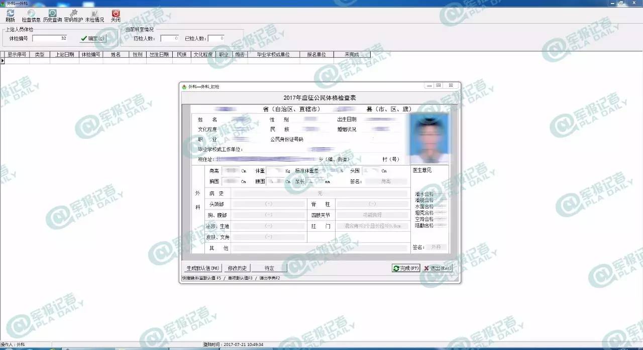
Task: Click the 生成默认值(F6) button
Action: pyautogui.click(x=202, y=268)
